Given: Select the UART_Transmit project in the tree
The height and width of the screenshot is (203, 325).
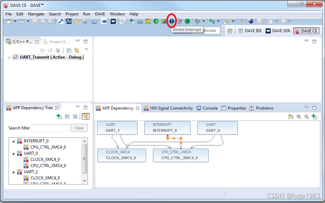Looking at the screenshot, I should [x=48, y=57].
